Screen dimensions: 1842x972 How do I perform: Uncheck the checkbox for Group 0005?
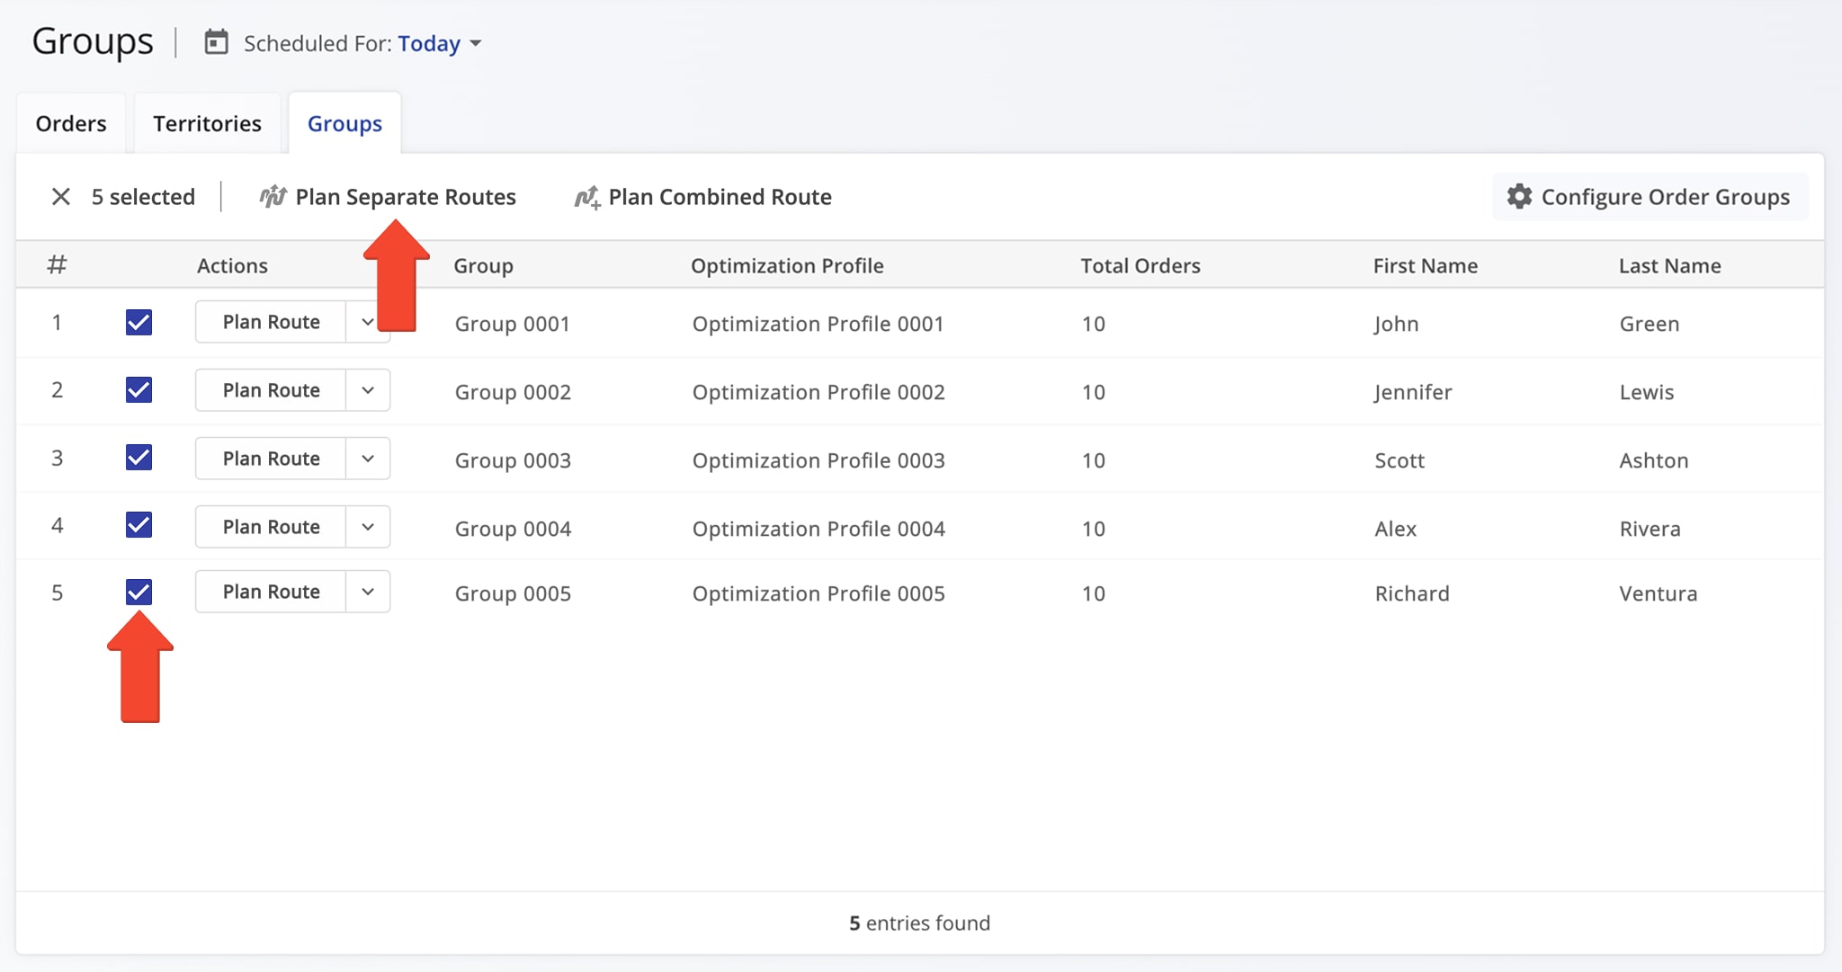tap(139, 592)
